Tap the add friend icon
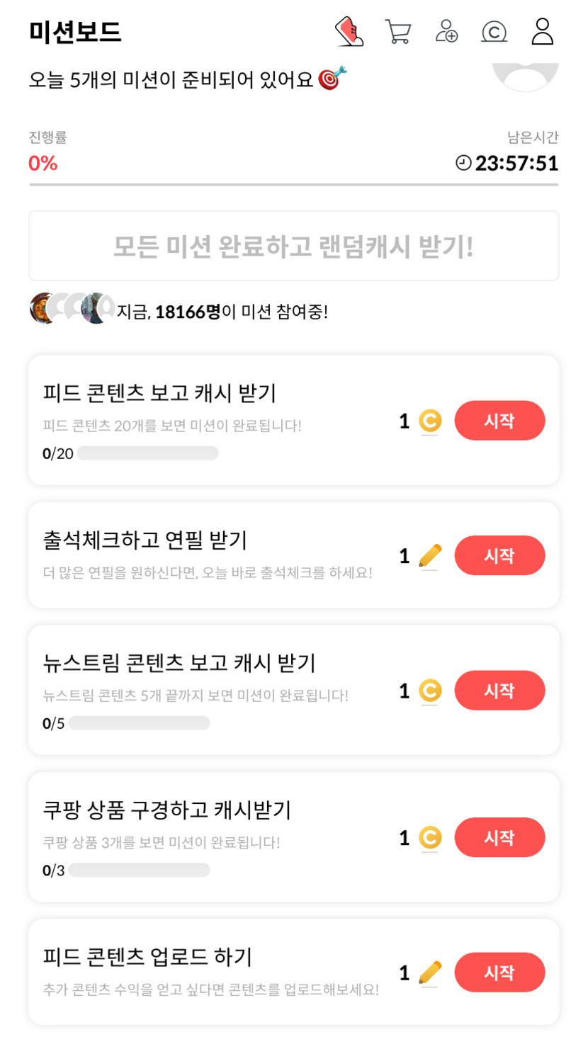This screenshot has width=588, height=1049. point(446,32)
